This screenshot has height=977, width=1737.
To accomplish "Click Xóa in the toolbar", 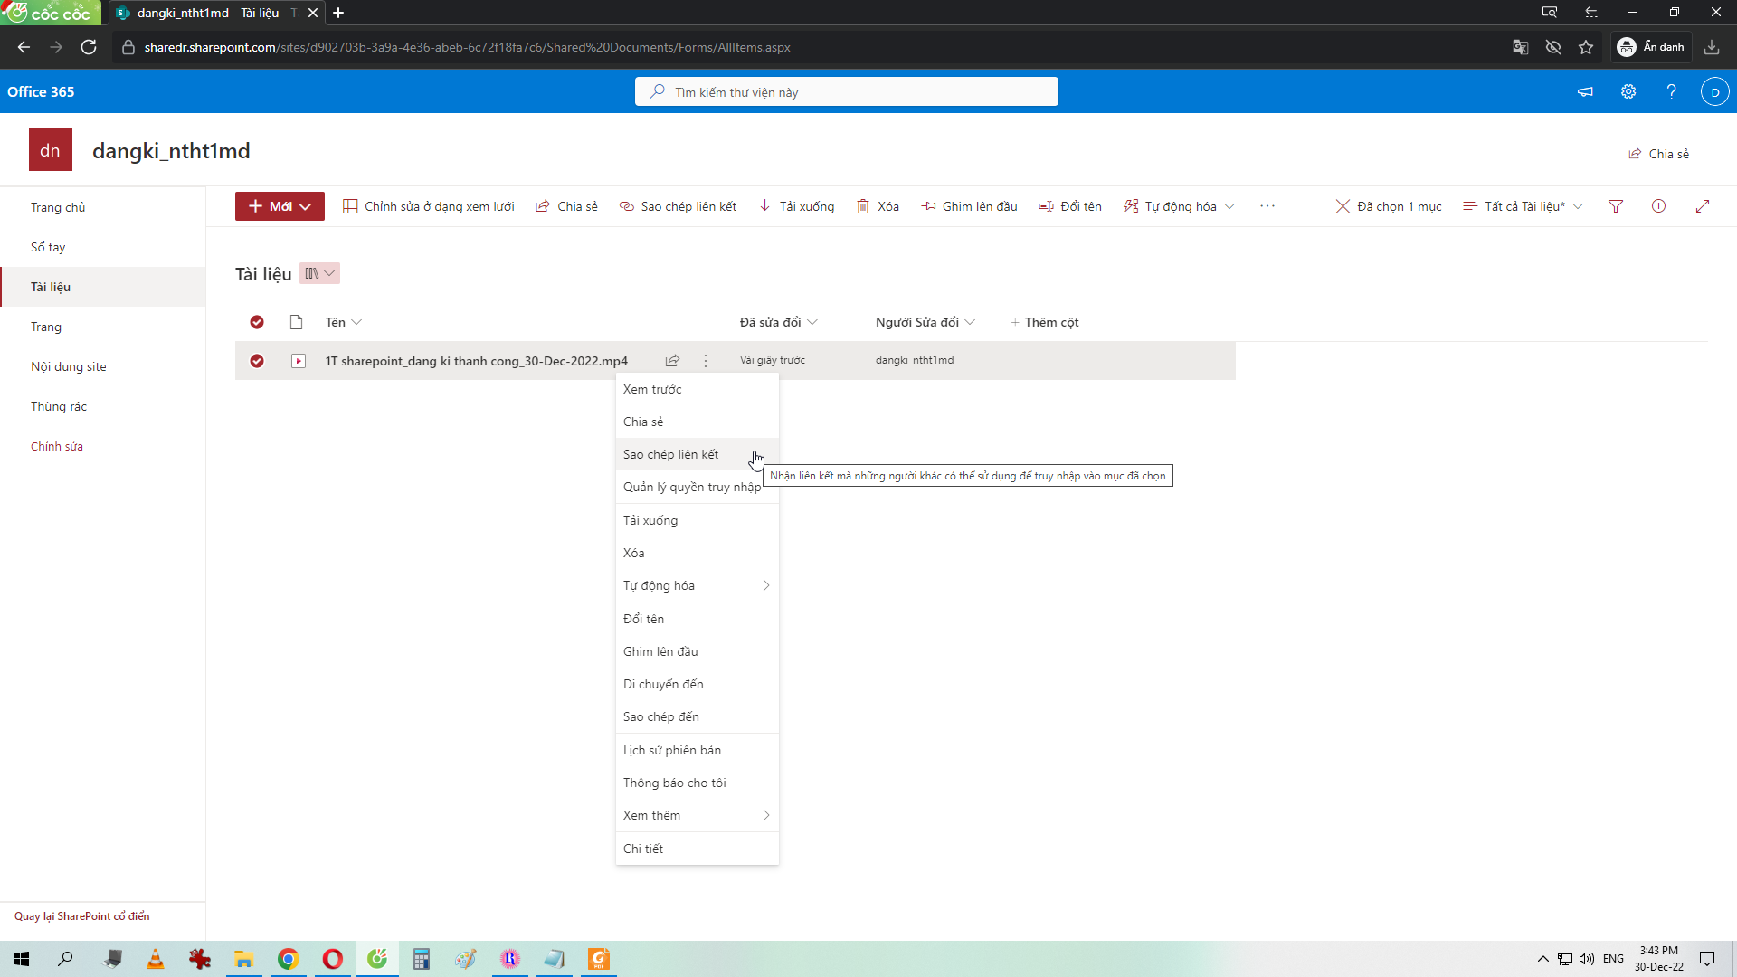I will coord(878,206).
